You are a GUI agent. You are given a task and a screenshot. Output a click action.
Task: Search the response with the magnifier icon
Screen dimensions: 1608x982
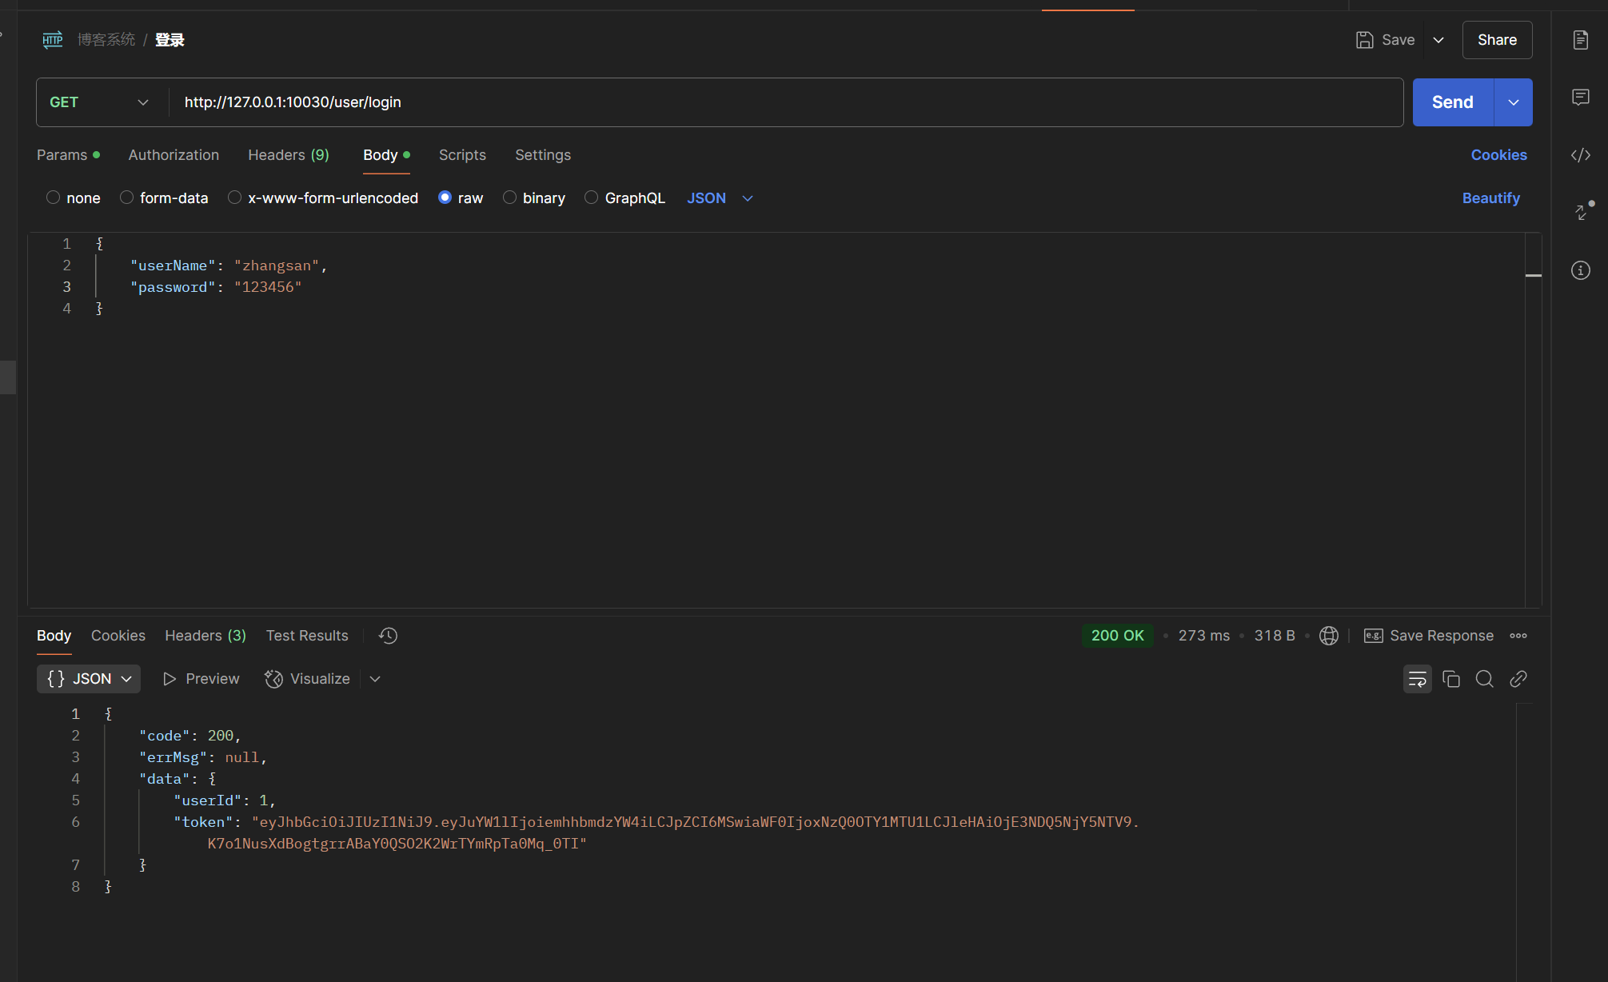tap(1484, 679)
